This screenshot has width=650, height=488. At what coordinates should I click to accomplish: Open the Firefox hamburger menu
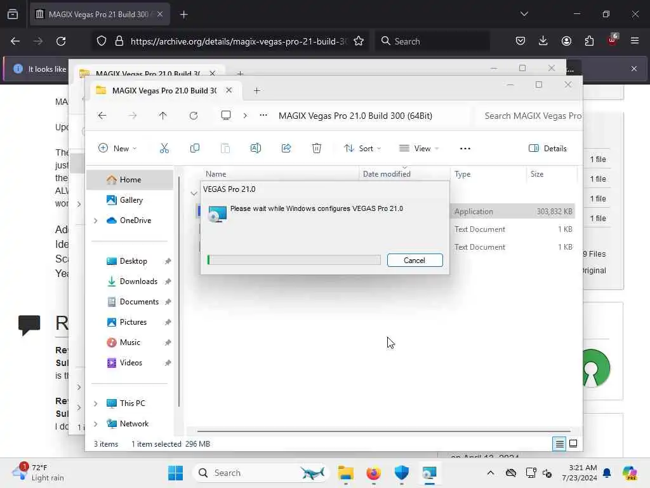(635, 41)
